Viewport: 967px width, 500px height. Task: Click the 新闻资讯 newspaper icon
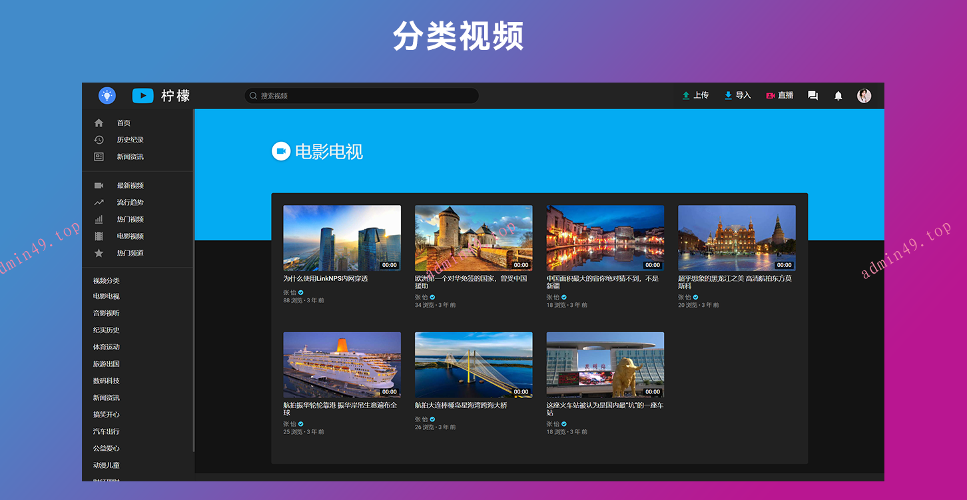pyautogui.click(x=99, y=157)
